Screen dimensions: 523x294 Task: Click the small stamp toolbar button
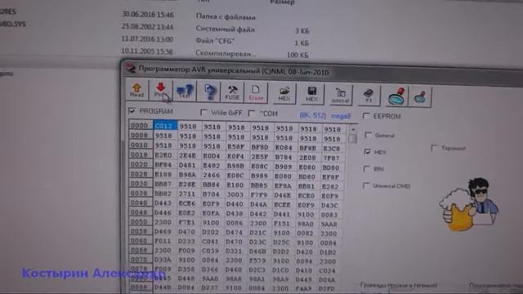[420, 97]
